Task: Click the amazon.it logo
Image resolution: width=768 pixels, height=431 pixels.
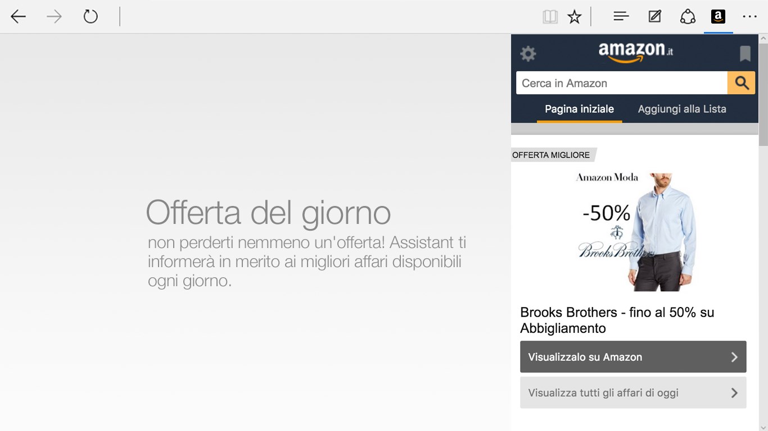Action: point(635,52)
